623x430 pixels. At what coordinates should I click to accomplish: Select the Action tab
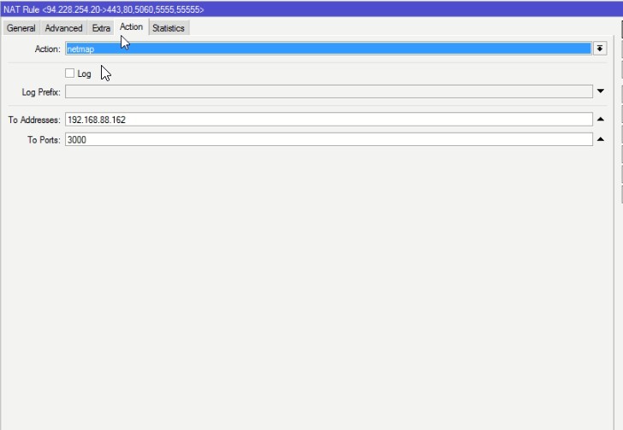[x=131, y=27]
